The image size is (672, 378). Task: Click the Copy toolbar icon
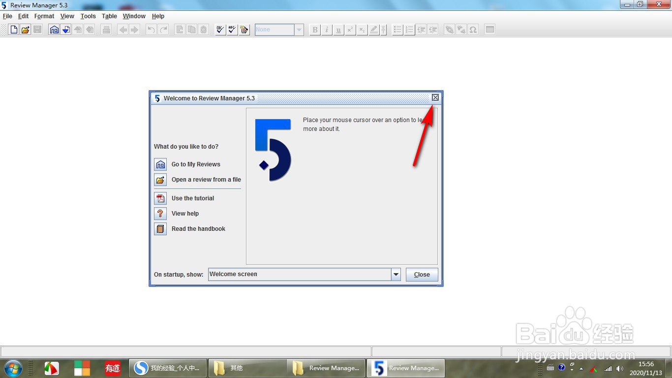(x=192, y=30)
